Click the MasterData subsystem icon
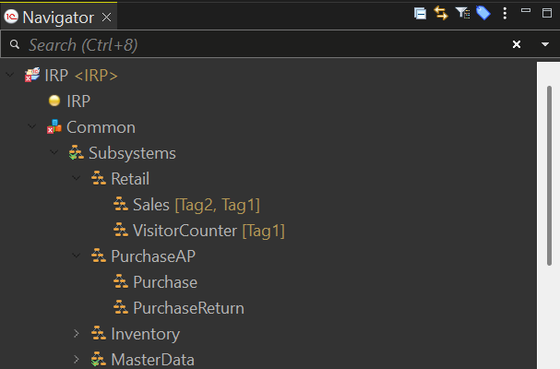 tap(99, 359)
